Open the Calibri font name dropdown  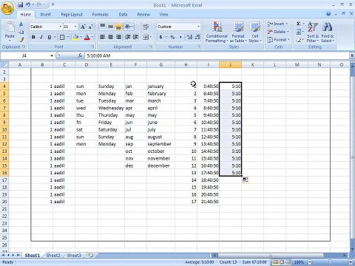pos(61,27)
